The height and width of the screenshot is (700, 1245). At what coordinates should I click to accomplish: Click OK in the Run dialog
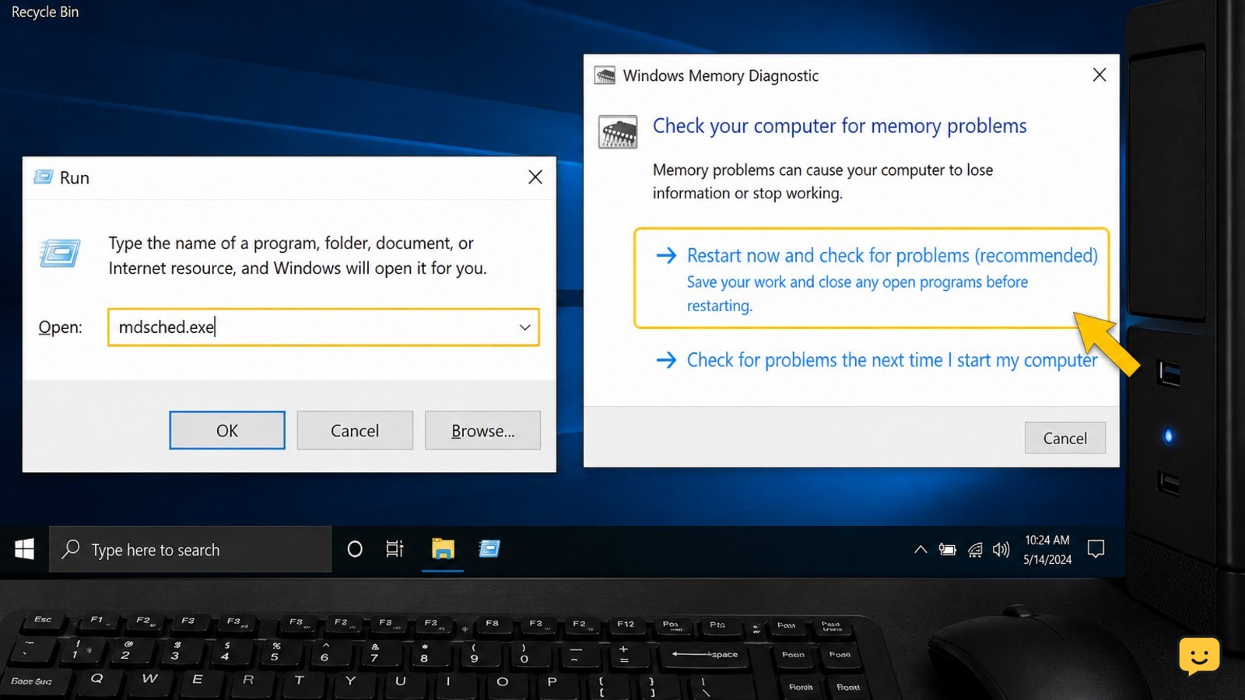[x=227, y=430]
